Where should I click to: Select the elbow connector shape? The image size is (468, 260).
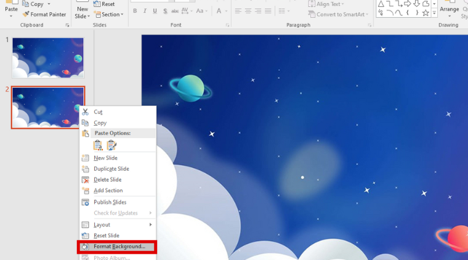coord(390,4)
